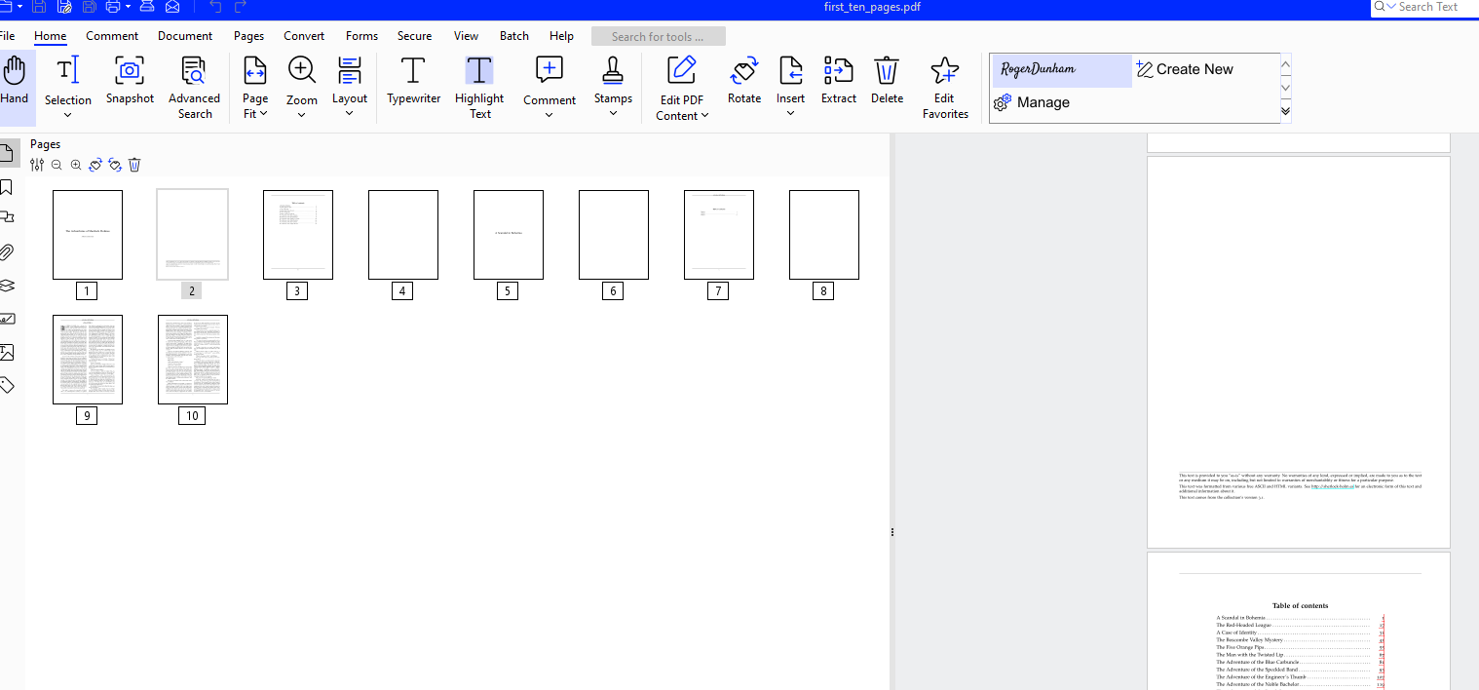Expand the Selection tool dropdown
The height and width of the screenshot is (690, 1479).
point(68,115)
